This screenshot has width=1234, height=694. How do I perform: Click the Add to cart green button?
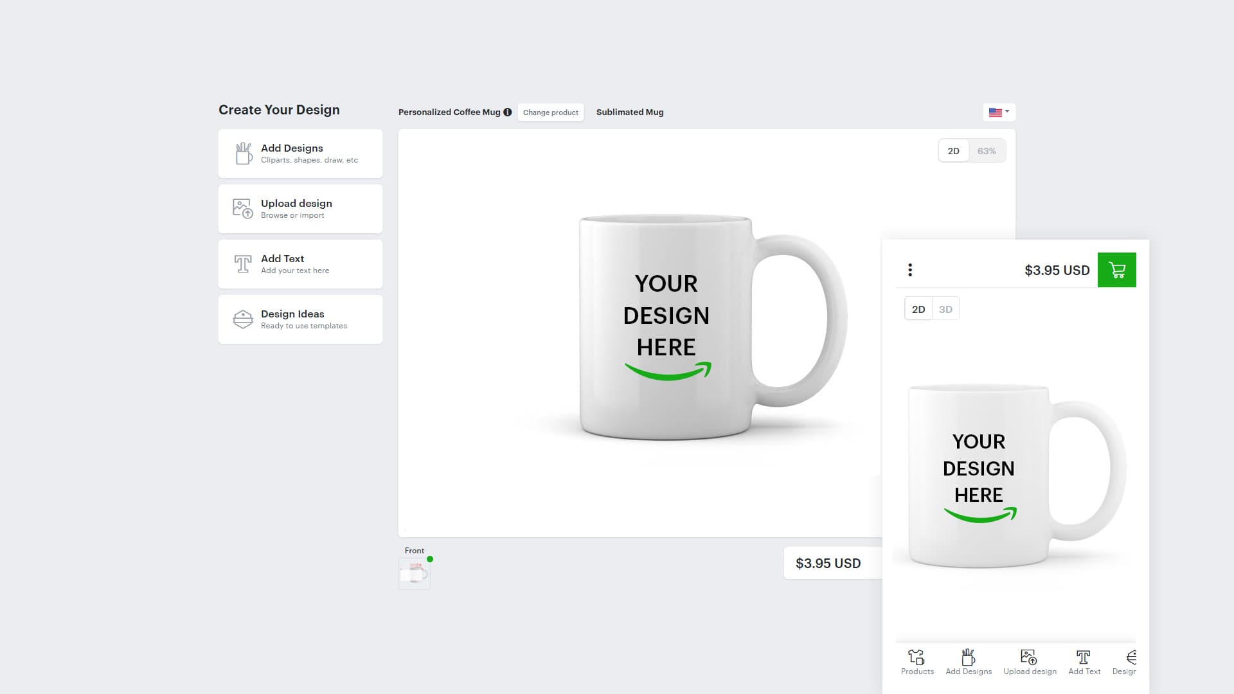coord(1117,269)
